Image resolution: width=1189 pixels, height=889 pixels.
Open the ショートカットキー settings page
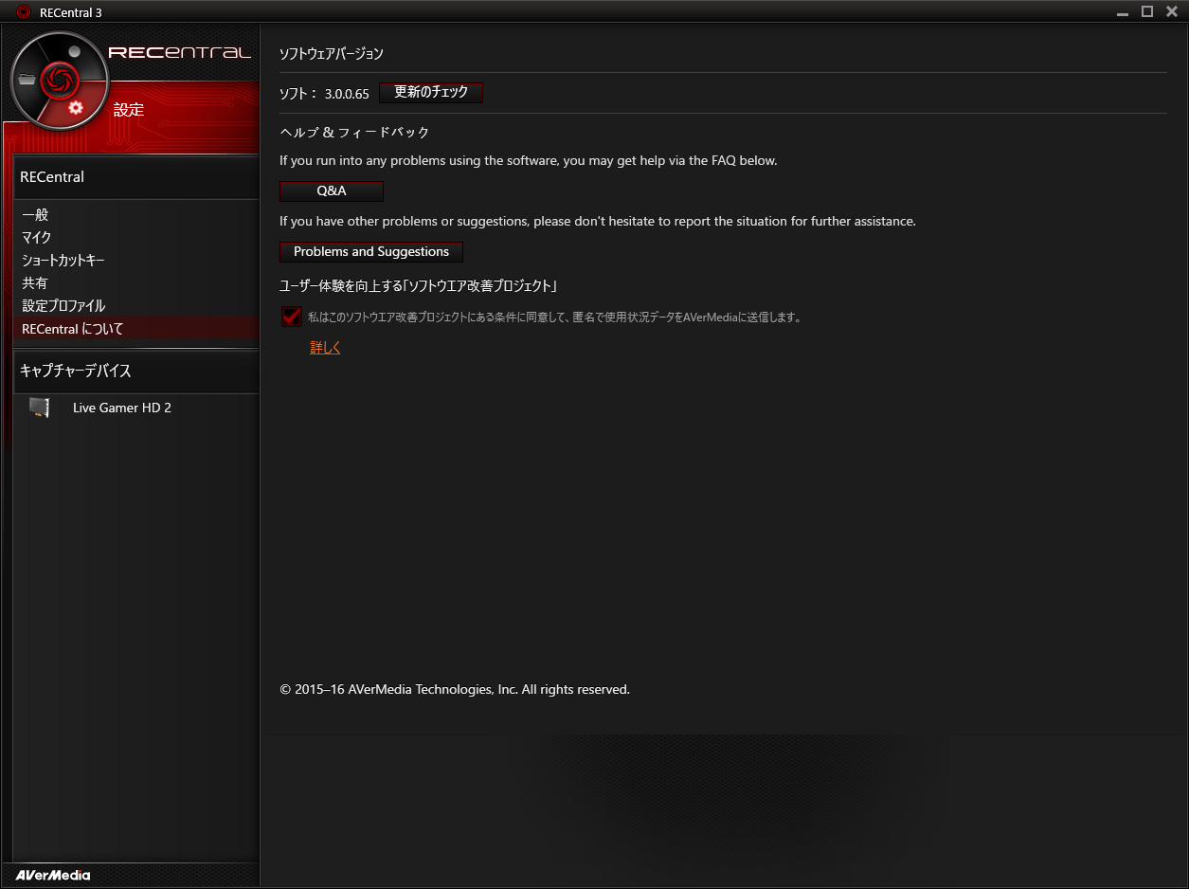63,261
